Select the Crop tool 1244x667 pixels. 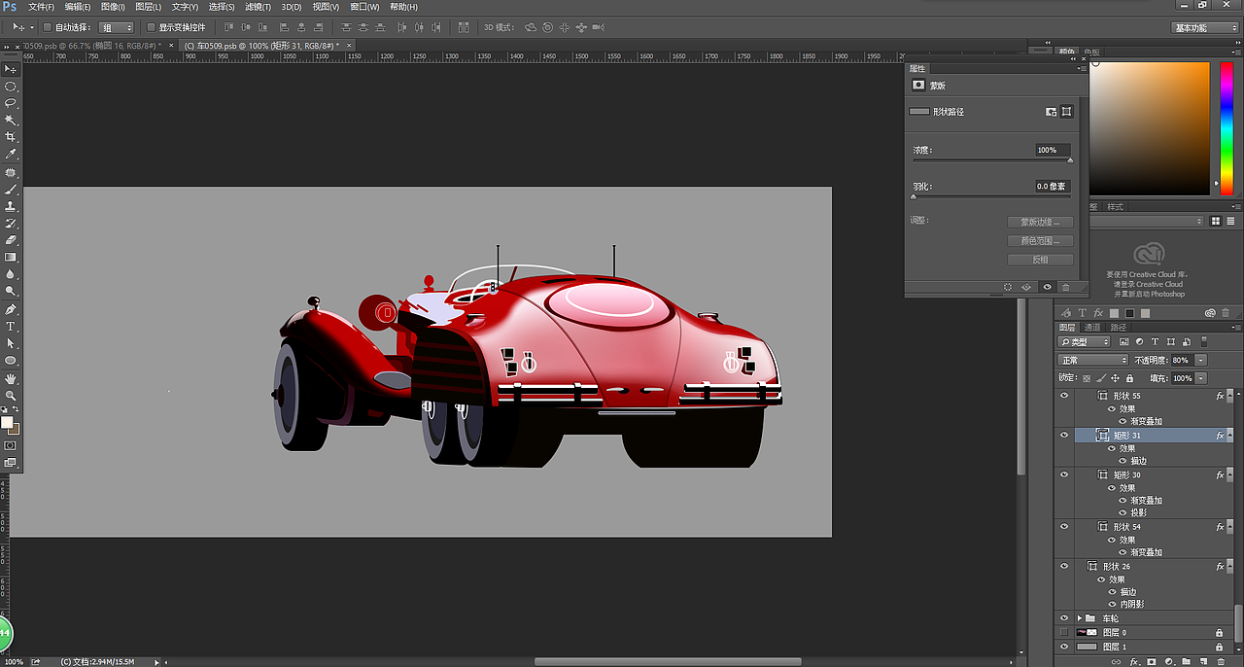coord(11,137)
